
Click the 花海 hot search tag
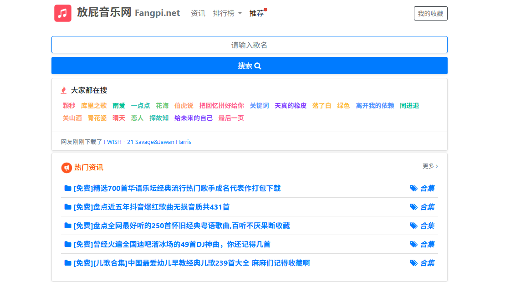coord(162,105)
